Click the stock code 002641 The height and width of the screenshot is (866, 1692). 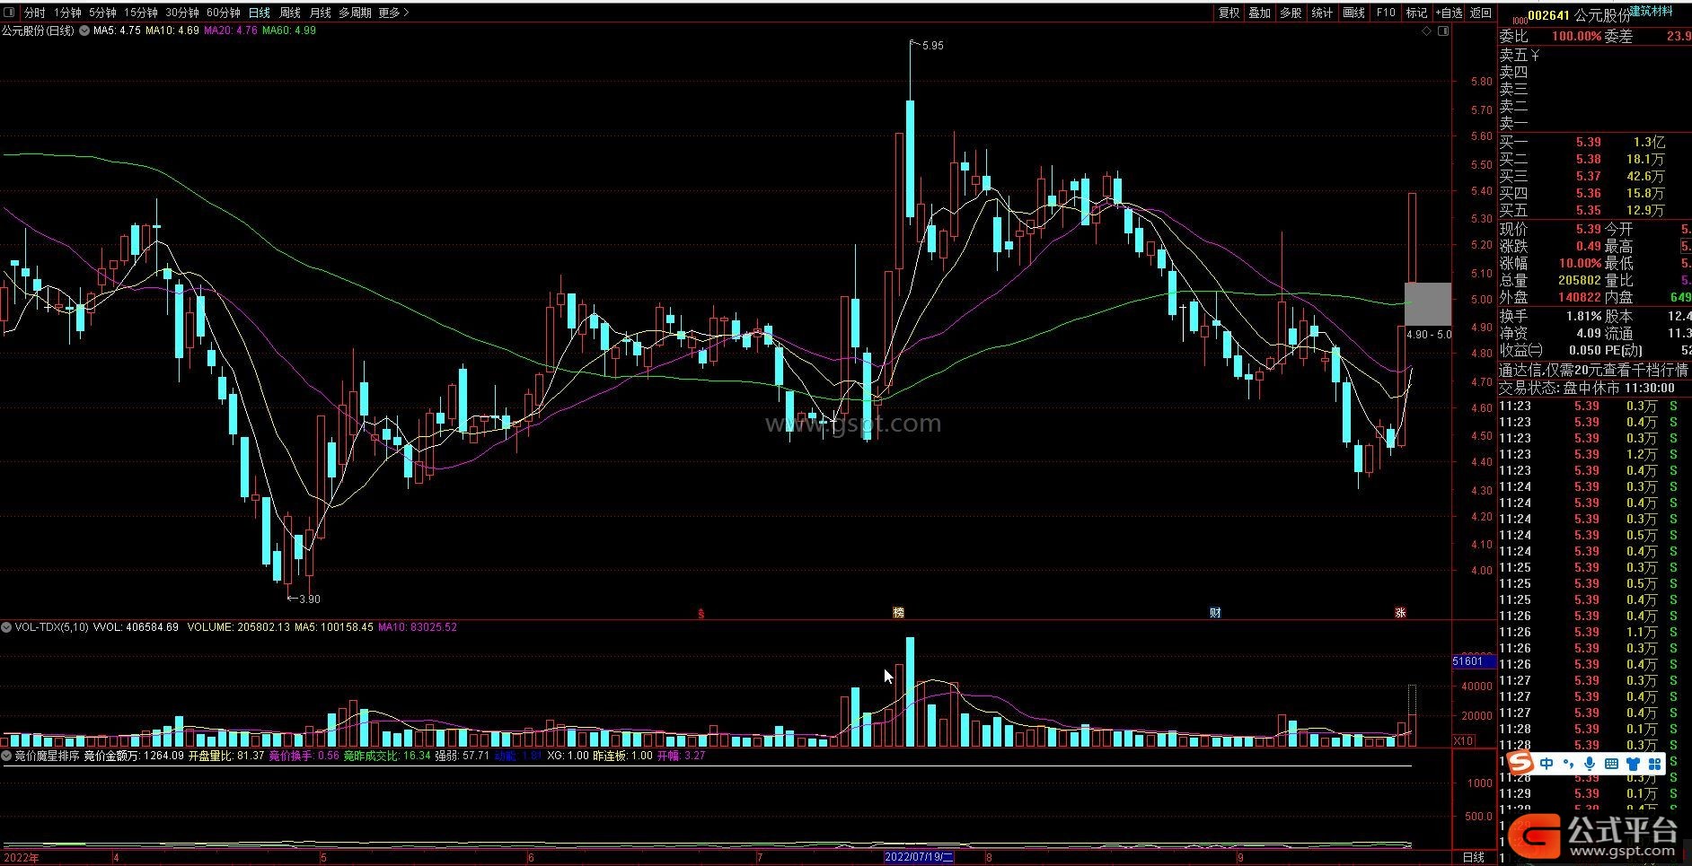click(1549, 15)
